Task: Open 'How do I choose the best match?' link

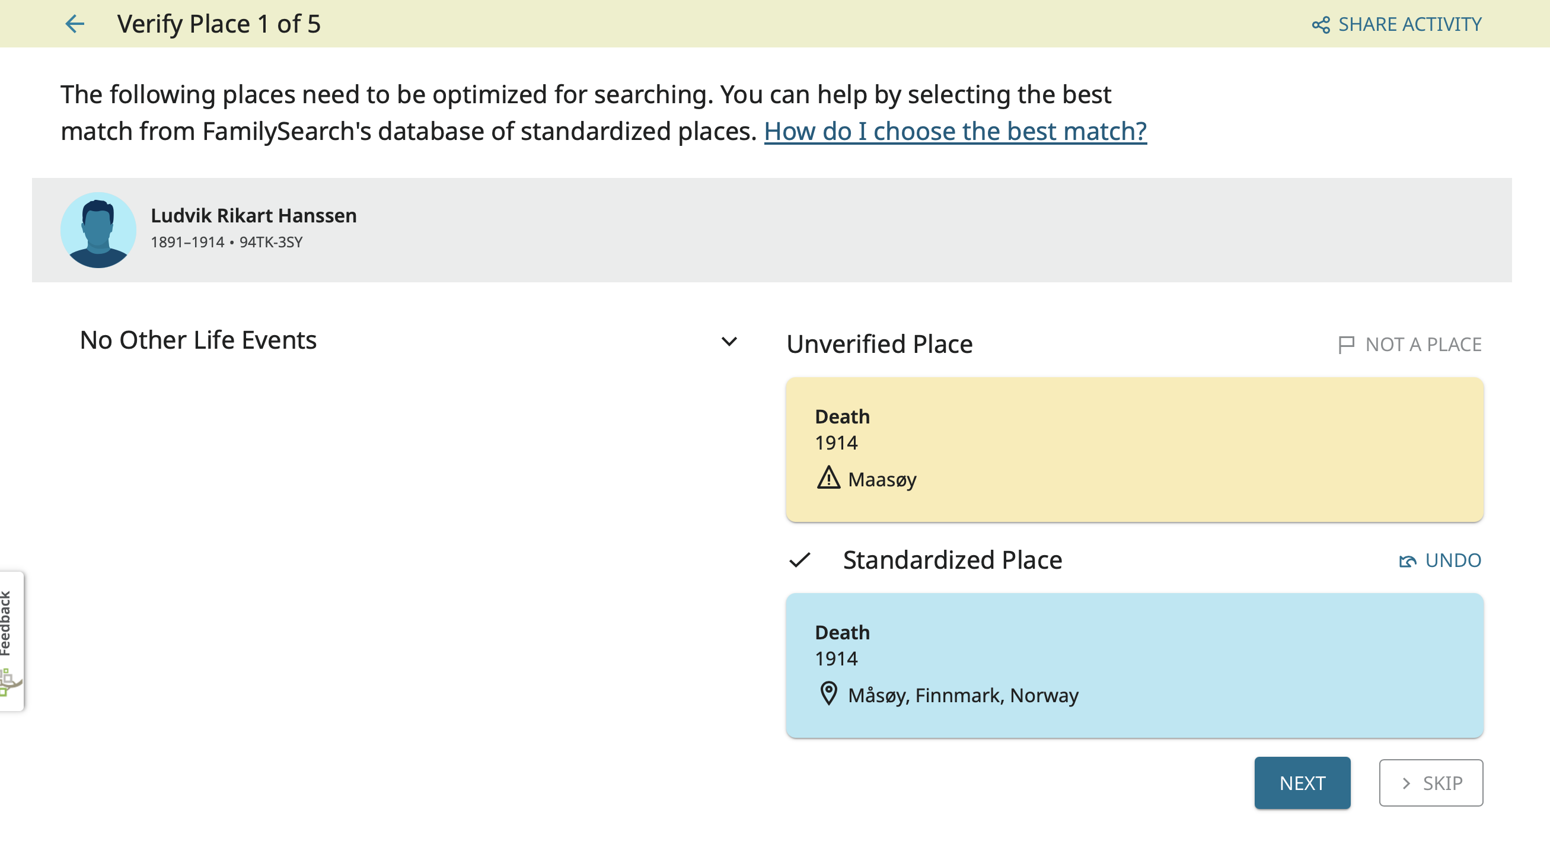Action: (955, 131)
